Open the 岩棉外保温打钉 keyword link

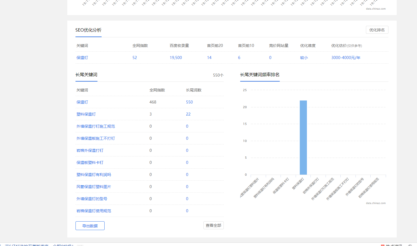[x=90, y=150]
